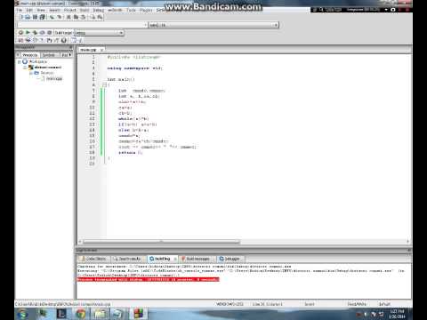427x320 pixels.
Task: Open the Debug menu
Action: [99, 10]
